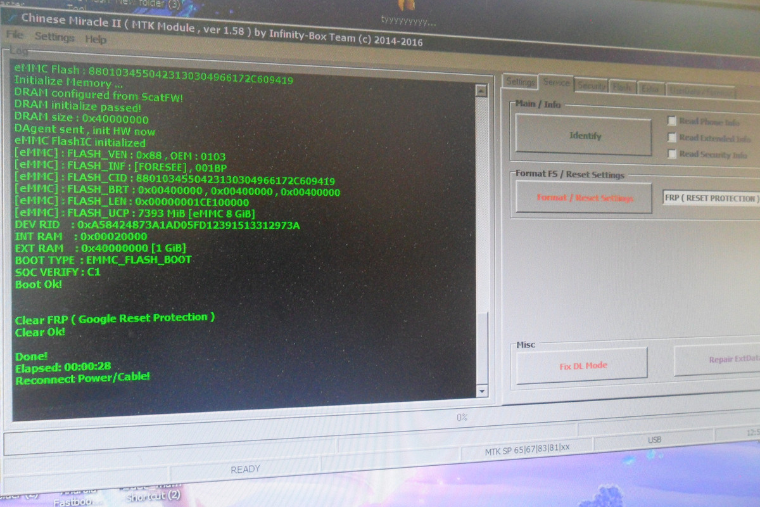Image resolution: width=760 pixels, height=507 pixels.
Task: Click the log scrollbar up arrow
Action: point(483,91)
